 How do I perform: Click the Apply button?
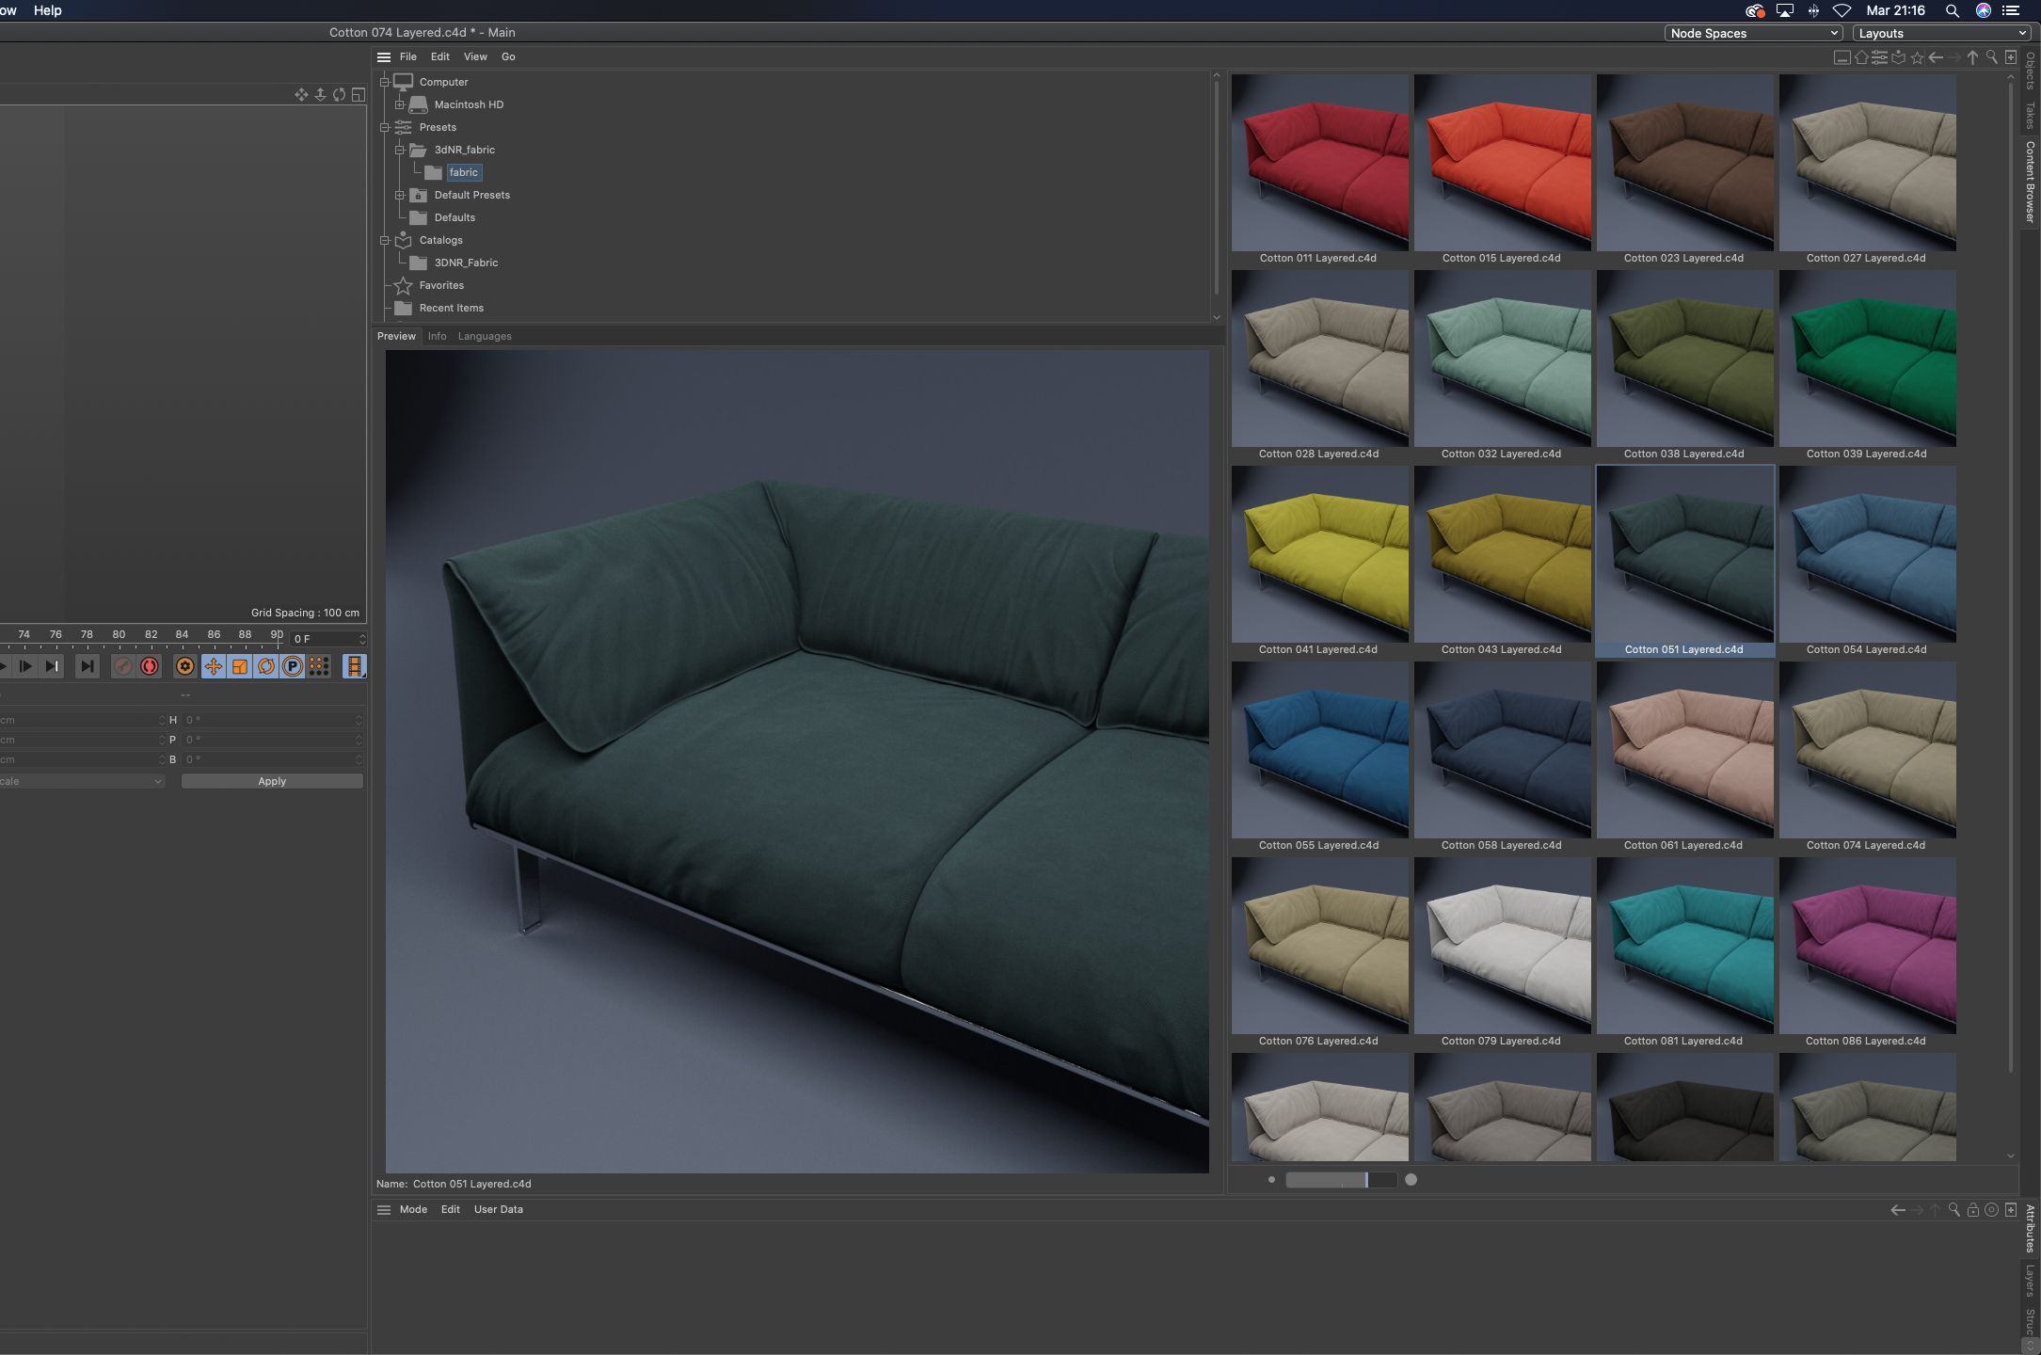coord(272,781)
